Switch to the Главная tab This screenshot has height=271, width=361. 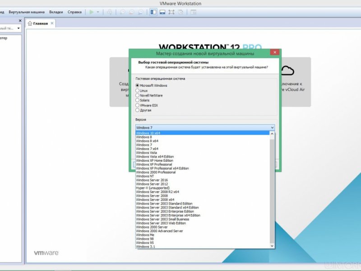pyautogui.click(x=40, y=23)
